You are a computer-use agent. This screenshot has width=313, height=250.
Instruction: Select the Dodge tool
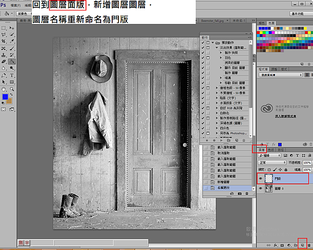click(x=12, y=68)
